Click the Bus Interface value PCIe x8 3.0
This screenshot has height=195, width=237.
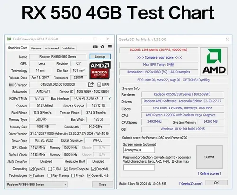click(x=89, y=98)
